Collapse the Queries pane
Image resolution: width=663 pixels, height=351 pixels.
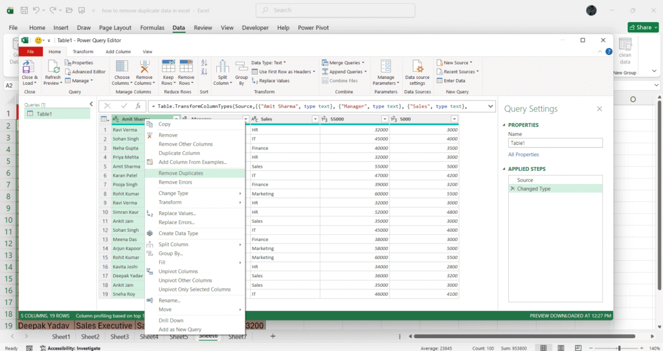[91, 104]
